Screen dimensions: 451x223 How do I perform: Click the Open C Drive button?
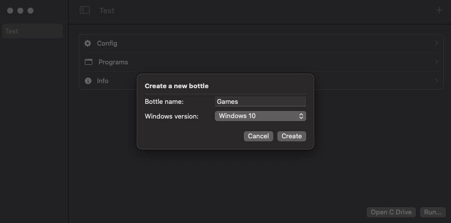(x=391, y=212)
